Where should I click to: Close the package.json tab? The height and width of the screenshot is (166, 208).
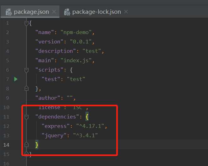tap(54, 12)
